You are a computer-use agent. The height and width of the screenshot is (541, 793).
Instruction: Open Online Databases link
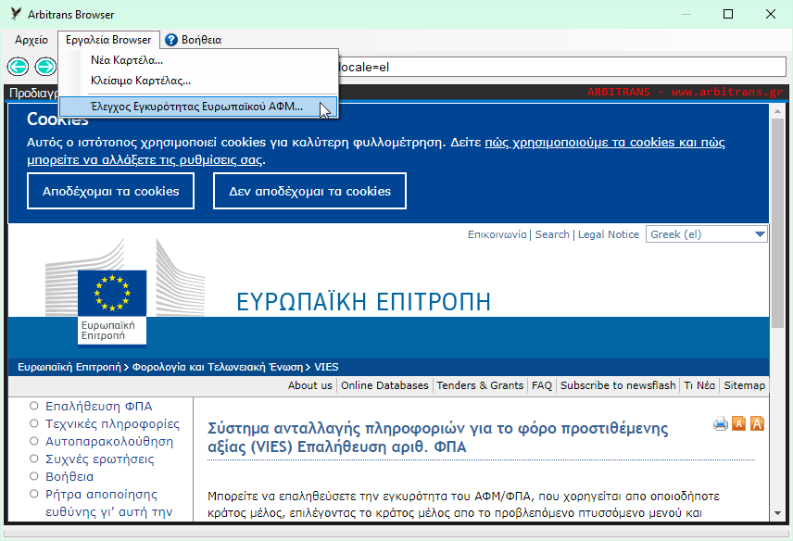coord(384,385)
